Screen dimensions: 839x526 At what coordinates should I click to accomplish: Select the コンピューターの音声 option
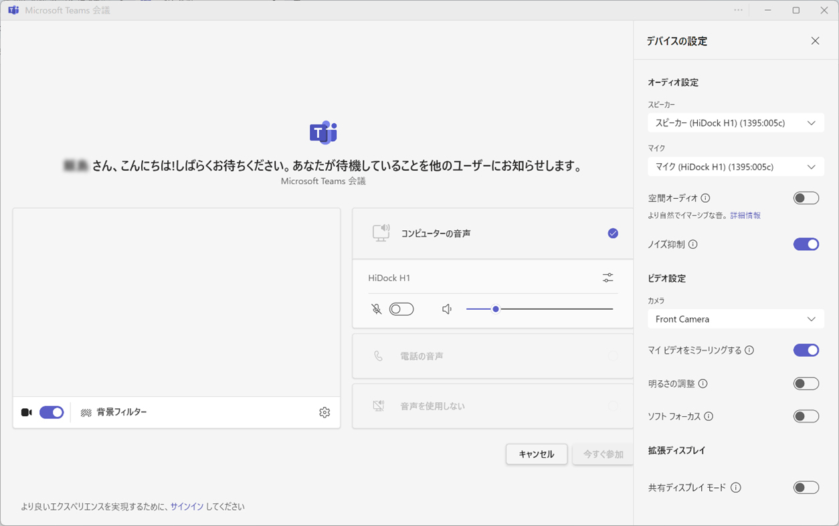coord(493,234)
